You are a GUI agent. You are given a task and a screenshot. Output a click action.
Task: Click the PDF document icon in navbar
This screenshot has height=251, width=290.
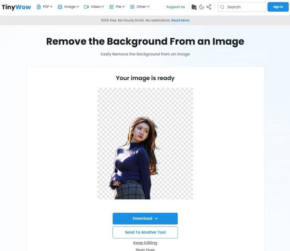click(39, 7)
